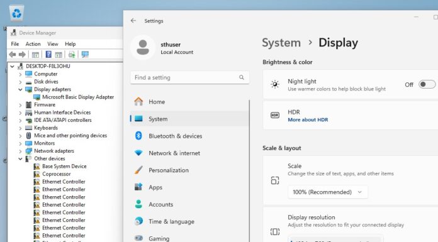Select the Keyboards tree row
Screen dimensions: 438x242
pyautogui.click(x=46, y=128)
